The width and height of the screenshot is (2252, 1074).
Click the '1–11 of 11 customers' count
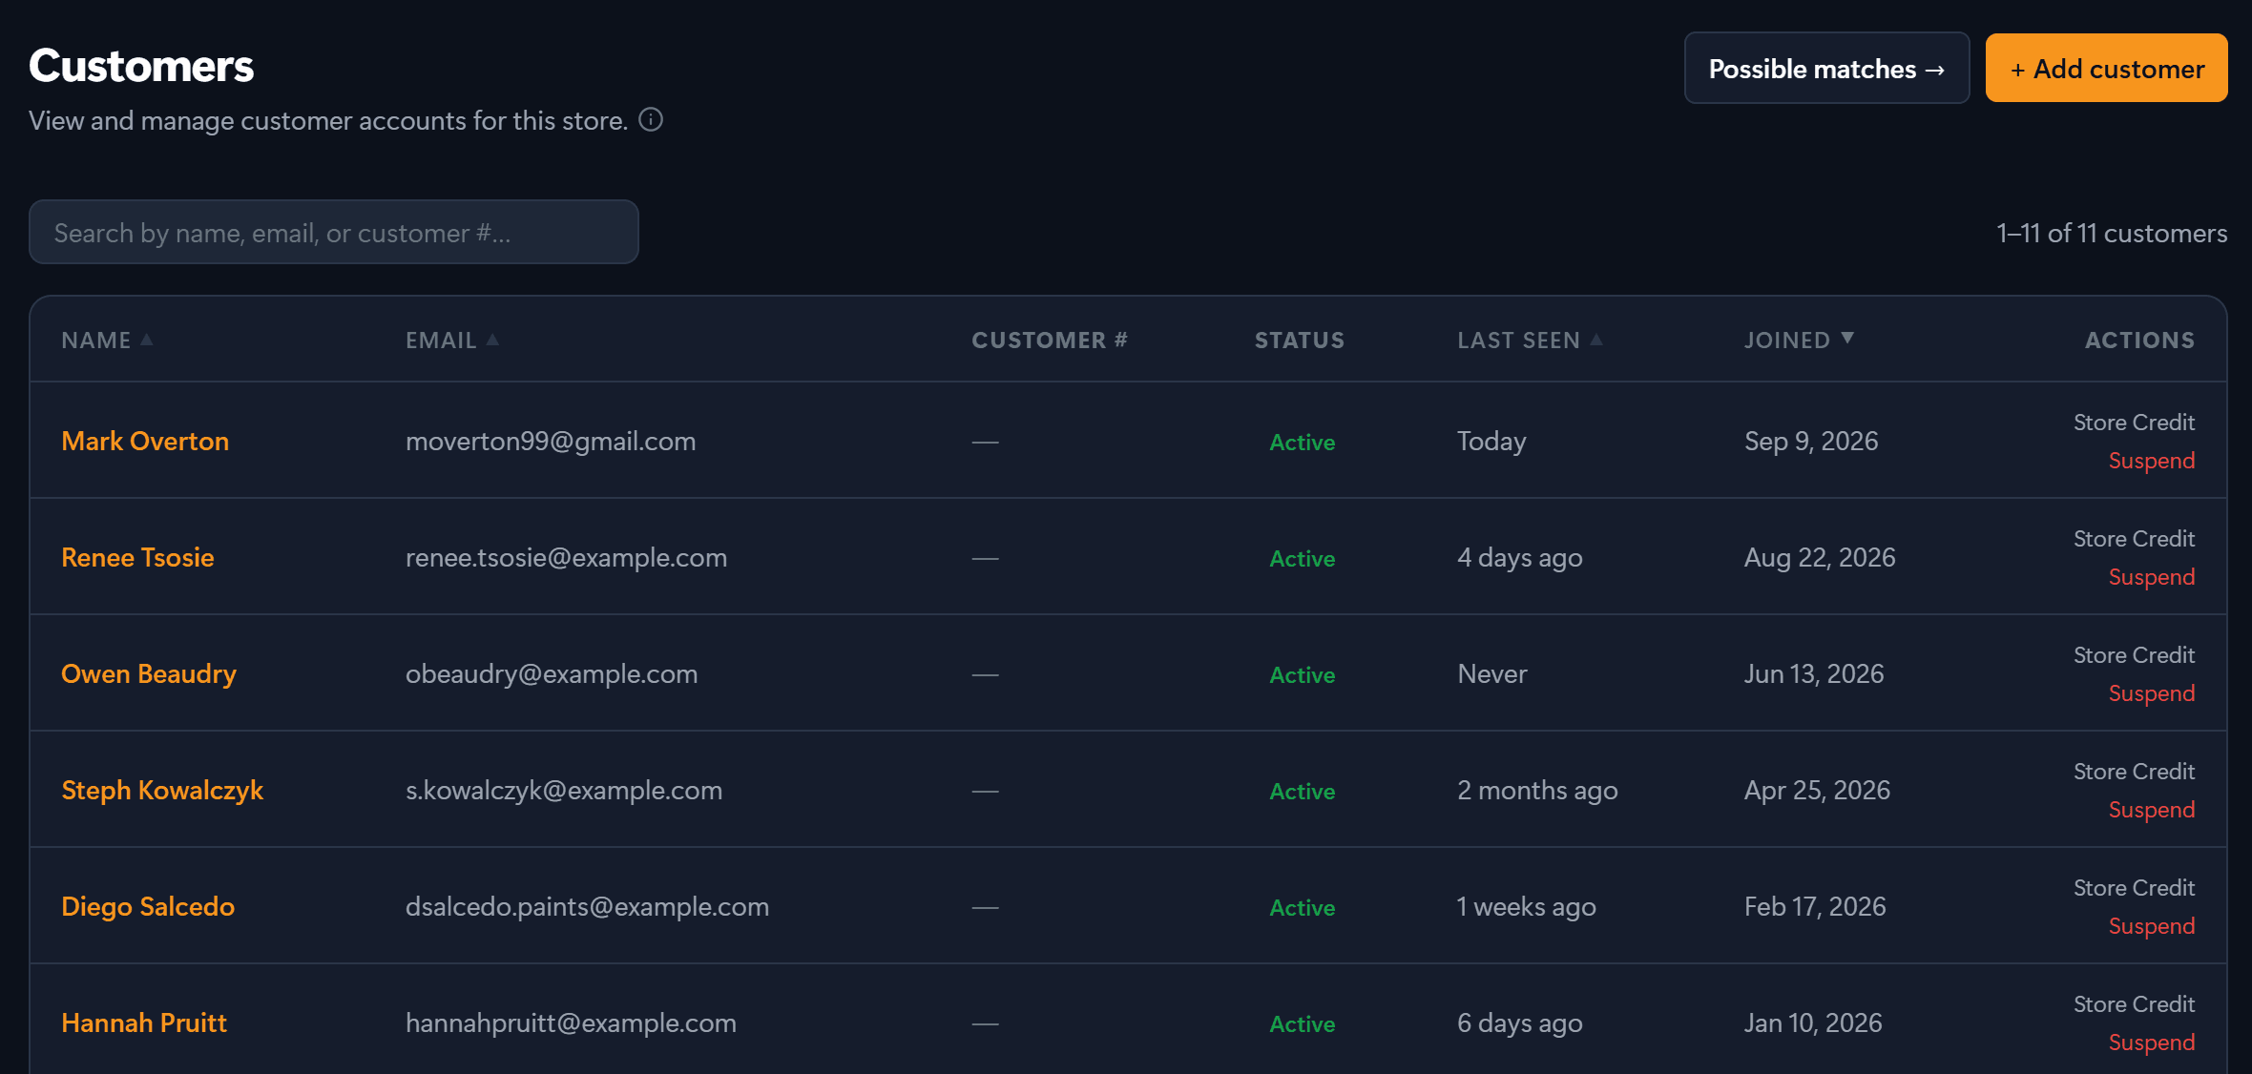(2112, 233)
